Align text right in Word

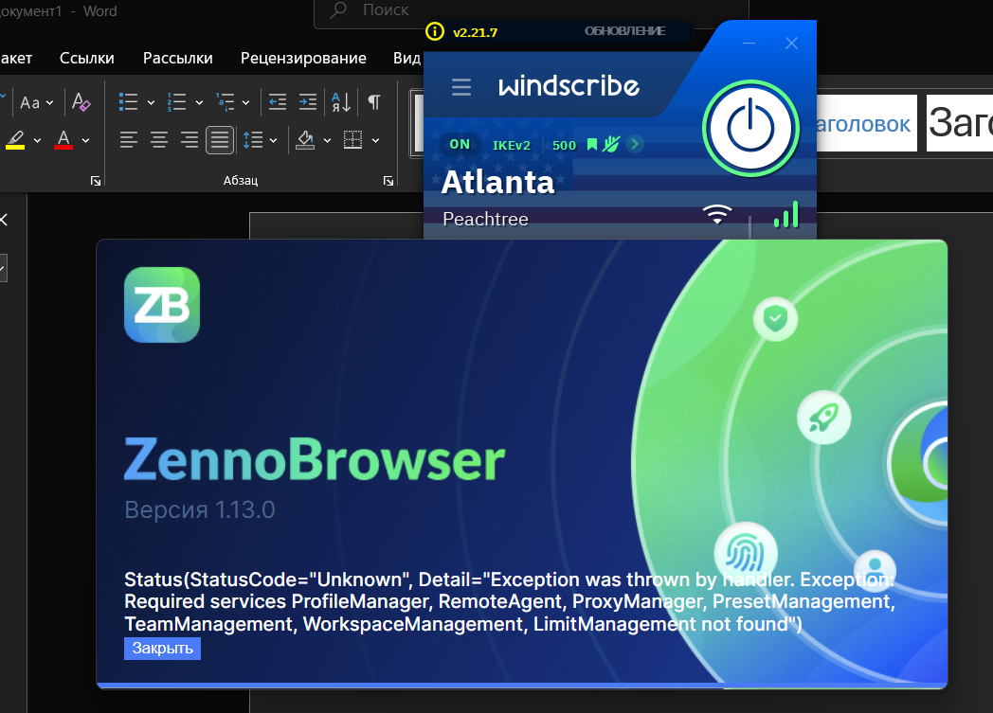point(190,140)
